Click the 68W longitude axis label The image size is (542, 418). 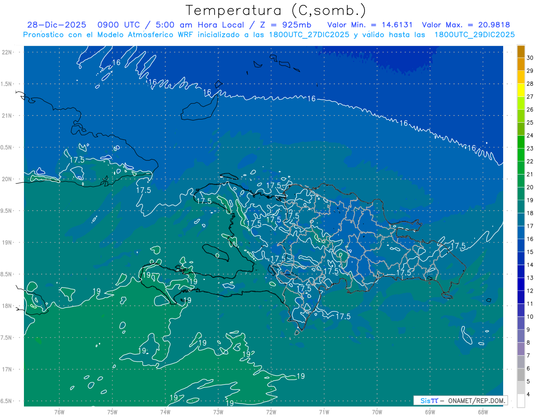pyautogui.click(x=482, y=412)
